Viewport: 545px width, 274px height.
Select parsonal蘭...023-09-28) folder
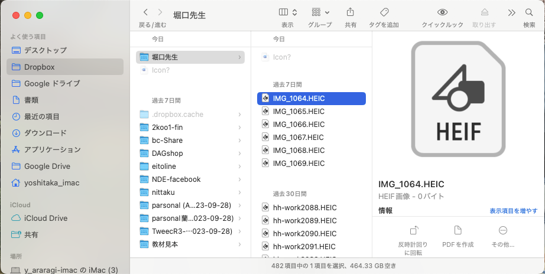[190, 218]
